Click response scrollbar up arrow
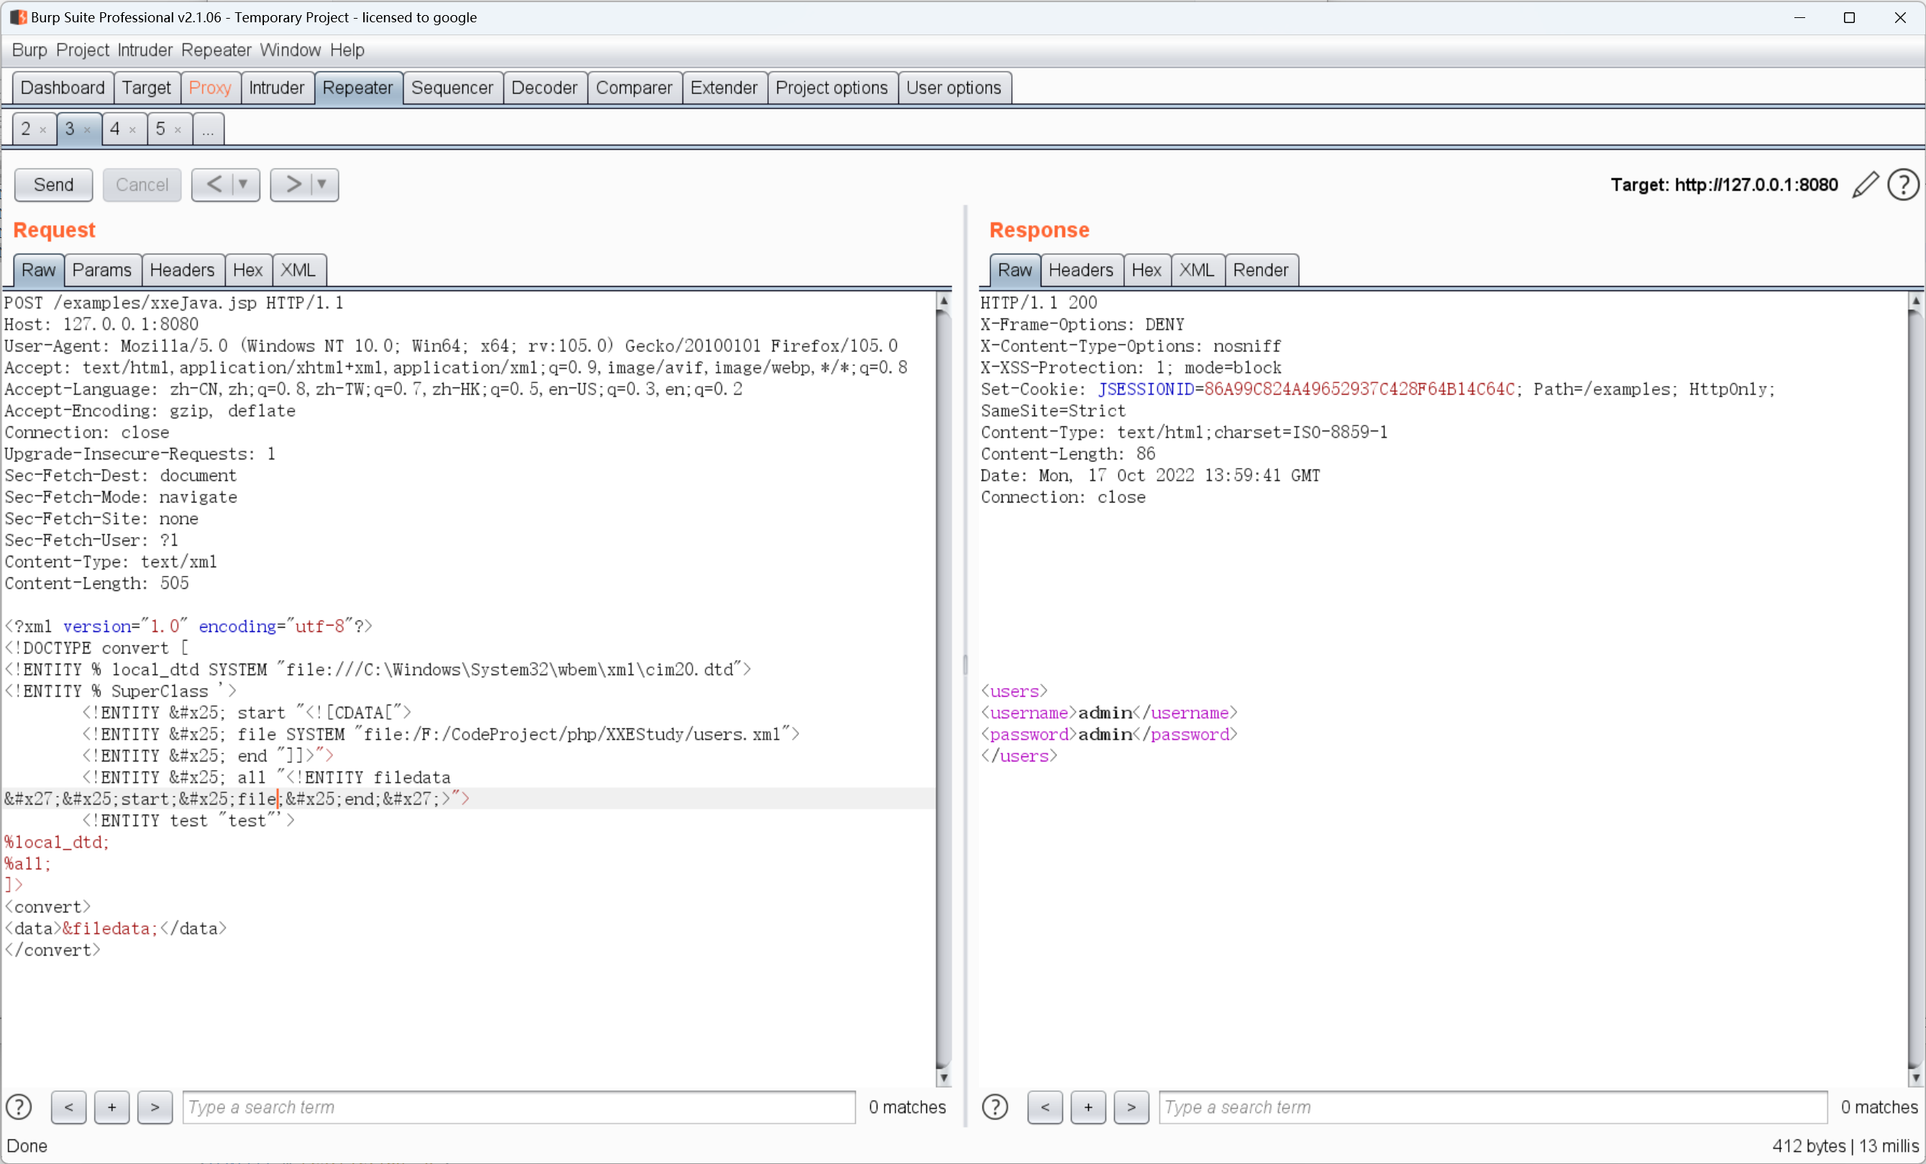Viewport: 1926px width, 1164px height. coord(1915,301)
